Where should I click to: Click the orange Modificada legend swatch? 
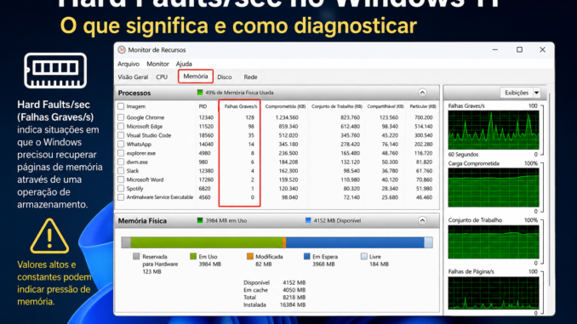click(250, 256)
